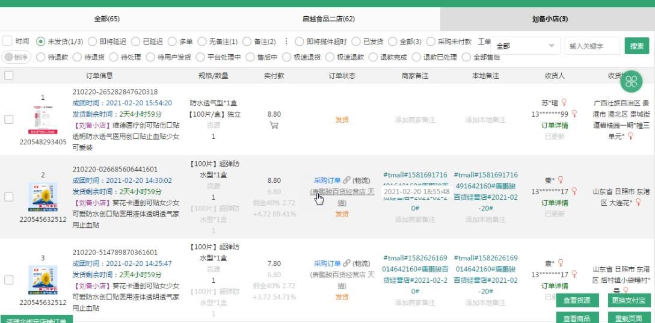Check the select-all checkbox in table header
This screenshot has width=655, height=323.
click(x=9, y=76)
